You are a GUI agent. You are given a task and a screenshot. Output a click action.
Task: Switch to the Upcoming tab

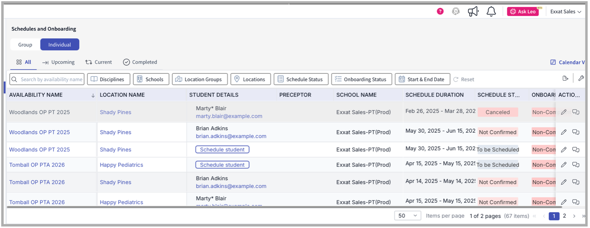(59, 62)
